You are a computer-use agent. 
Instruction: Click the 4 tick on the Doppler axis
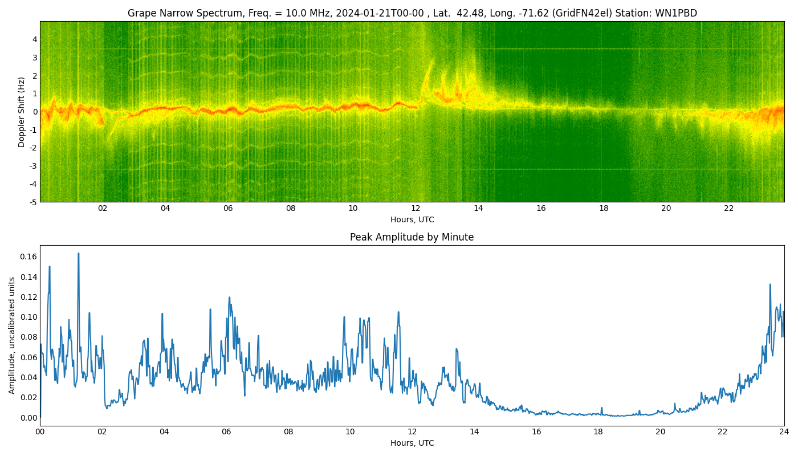click(x=35, y=39)
